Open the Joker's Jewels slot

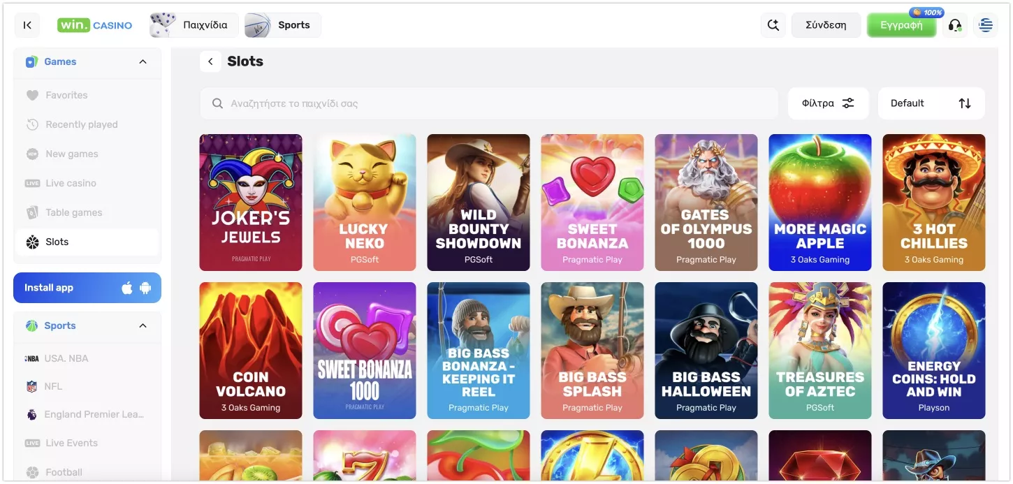tap(251, 203)
